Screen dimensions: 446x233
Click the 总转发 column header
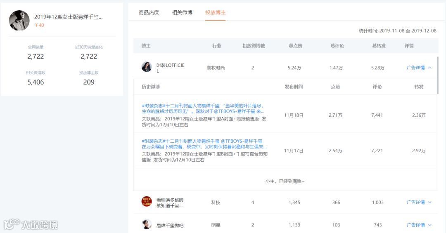click(x=379, y=46)
